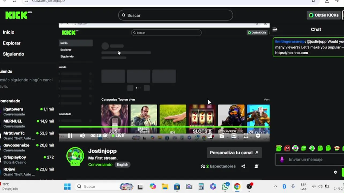Bookmark this page with the star icon

[313, 1]
